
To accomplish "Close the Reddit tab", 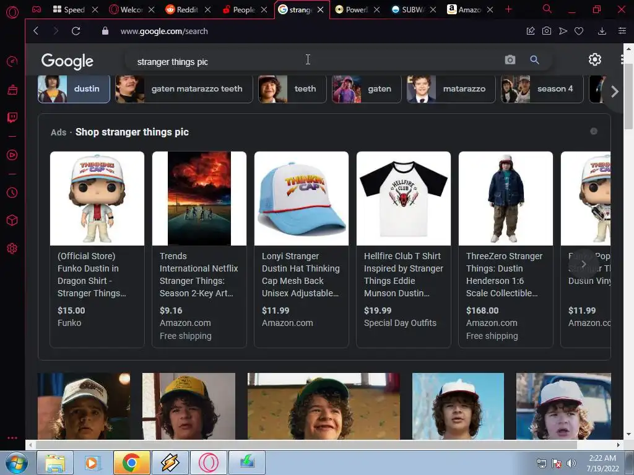I will click(208, 10).
